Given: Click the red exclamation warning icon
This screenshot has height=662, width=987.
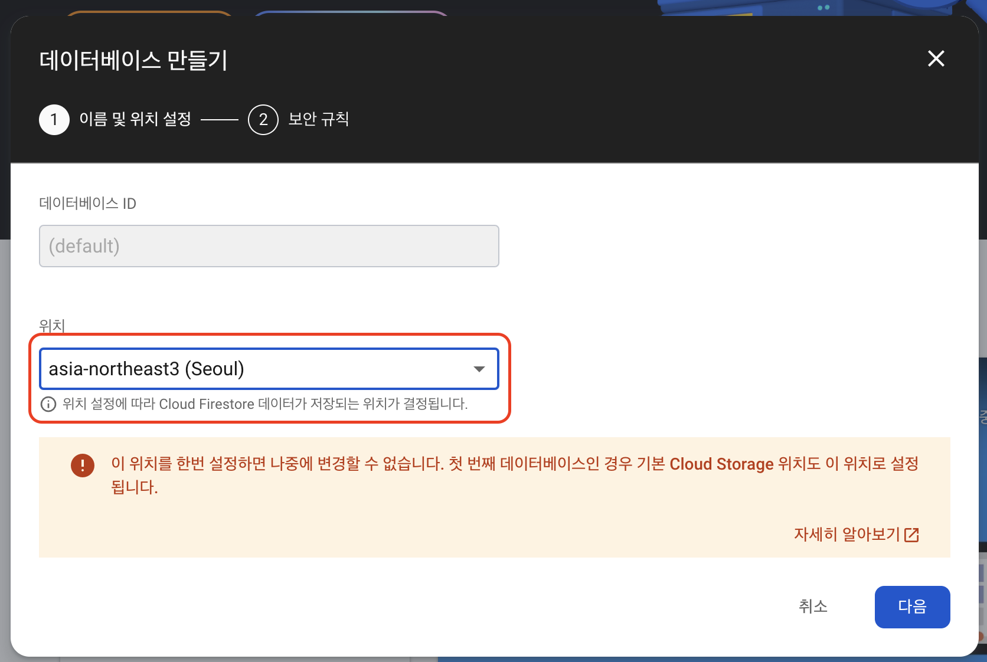Looking at the screenshot, I should tap(83, 465).
